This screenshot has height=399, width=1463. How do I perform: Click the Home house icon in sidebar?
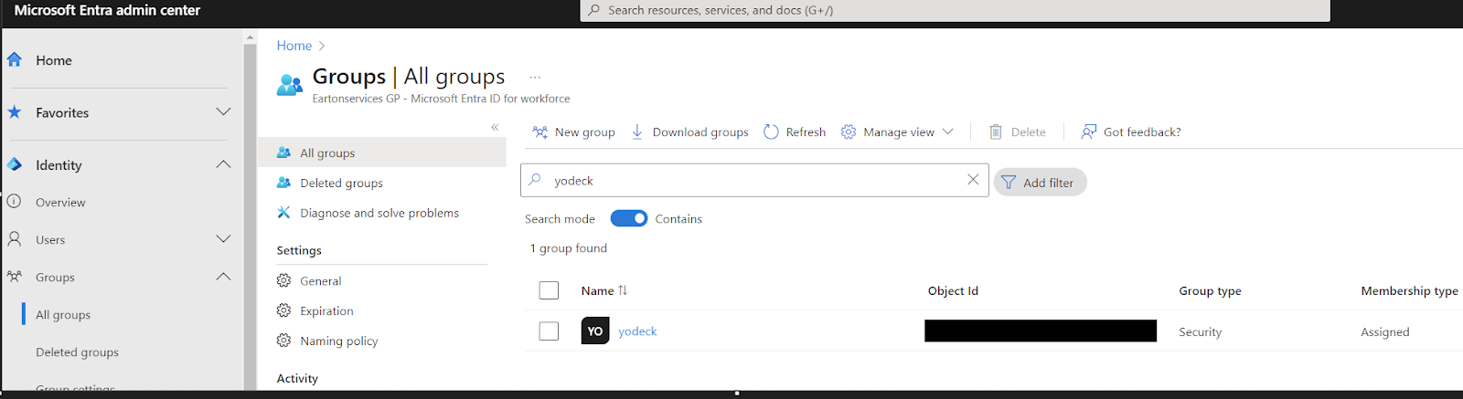pos(15,60)
